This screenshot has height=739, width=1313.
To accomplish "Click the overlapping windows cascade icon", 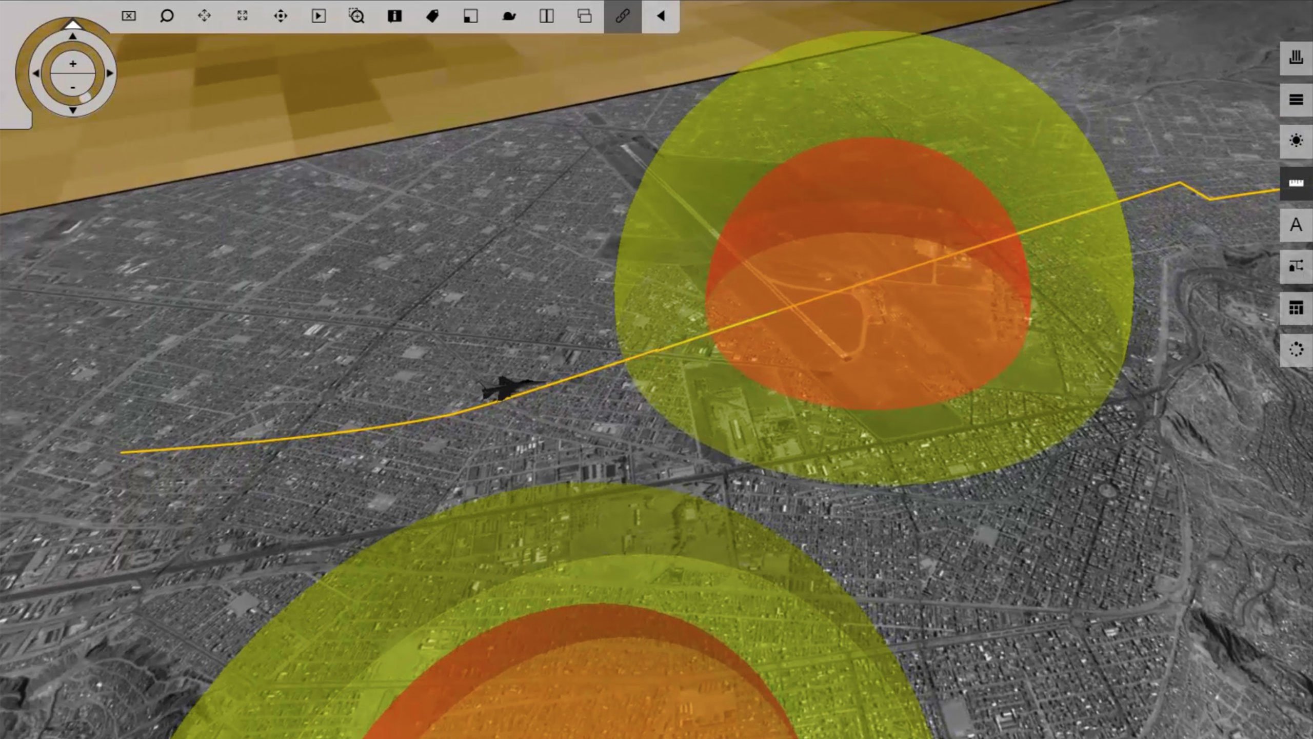I will [x=585, y=16].
